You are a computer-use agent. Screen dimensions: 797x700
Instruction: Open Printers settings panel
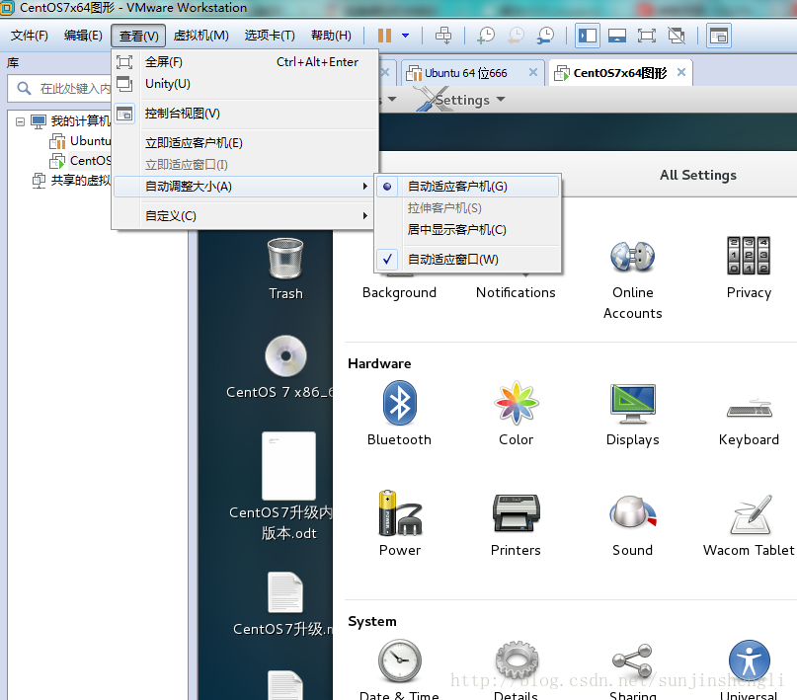click(516, 523)
